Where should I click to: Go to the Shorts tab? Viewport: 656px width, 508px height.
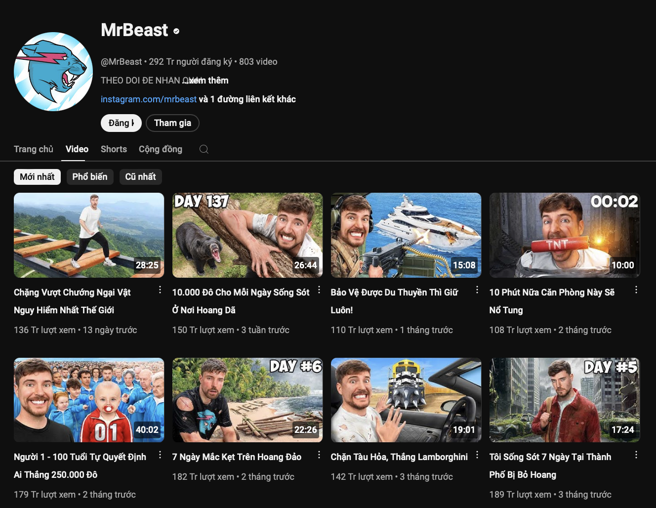pos(114,149)
